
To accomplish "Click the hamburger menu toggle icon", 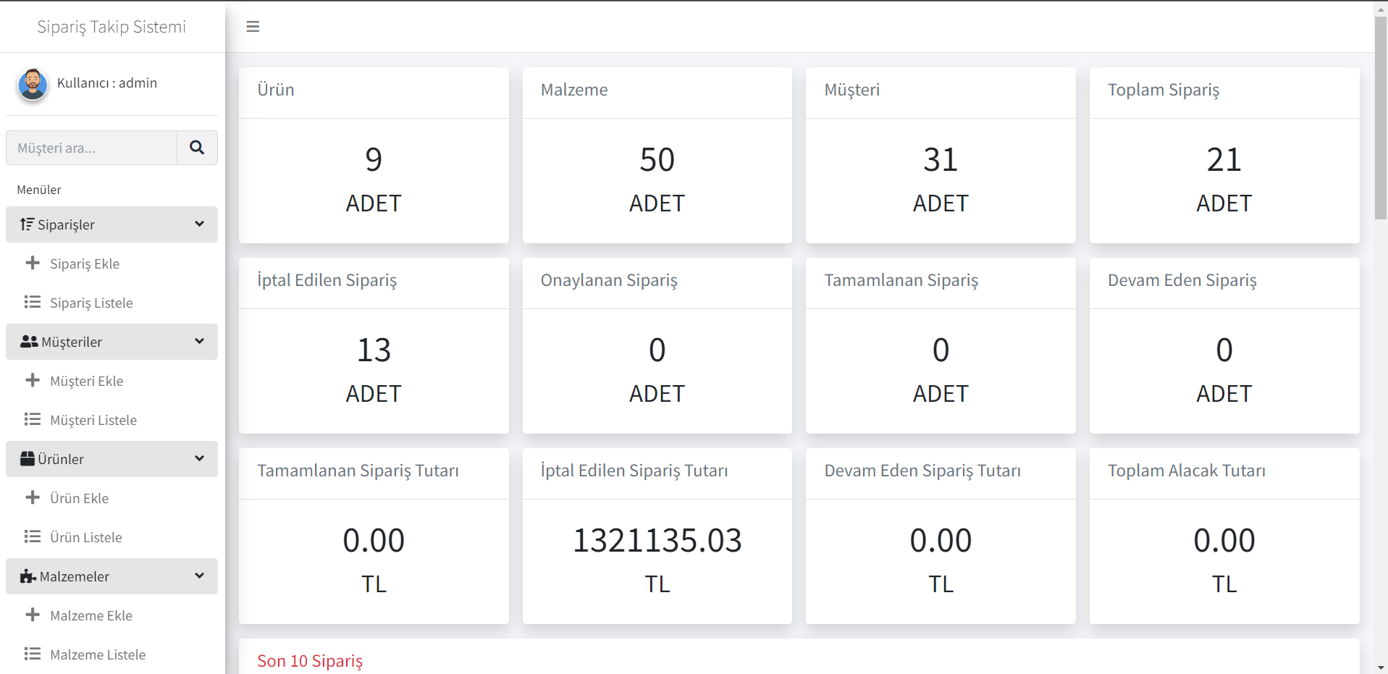I will (253, 27).
